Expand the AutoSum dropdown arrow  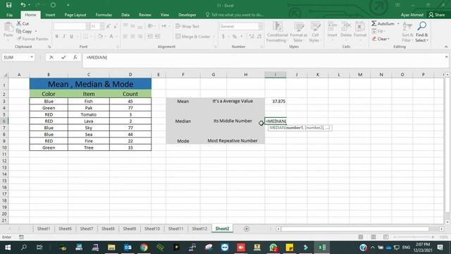click(398, 23)
